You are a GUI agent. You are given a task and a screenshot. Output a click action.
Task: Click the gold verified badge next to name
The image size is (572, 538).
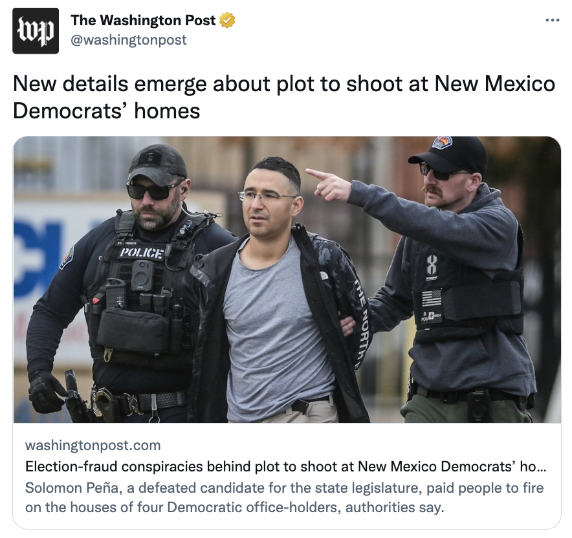point(227,20)
